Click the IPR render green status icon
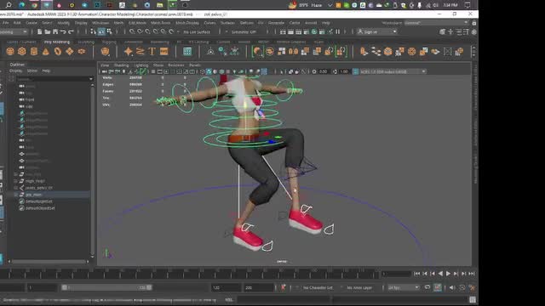This screenshot has height=306, width=545. (x=314, y=32)
